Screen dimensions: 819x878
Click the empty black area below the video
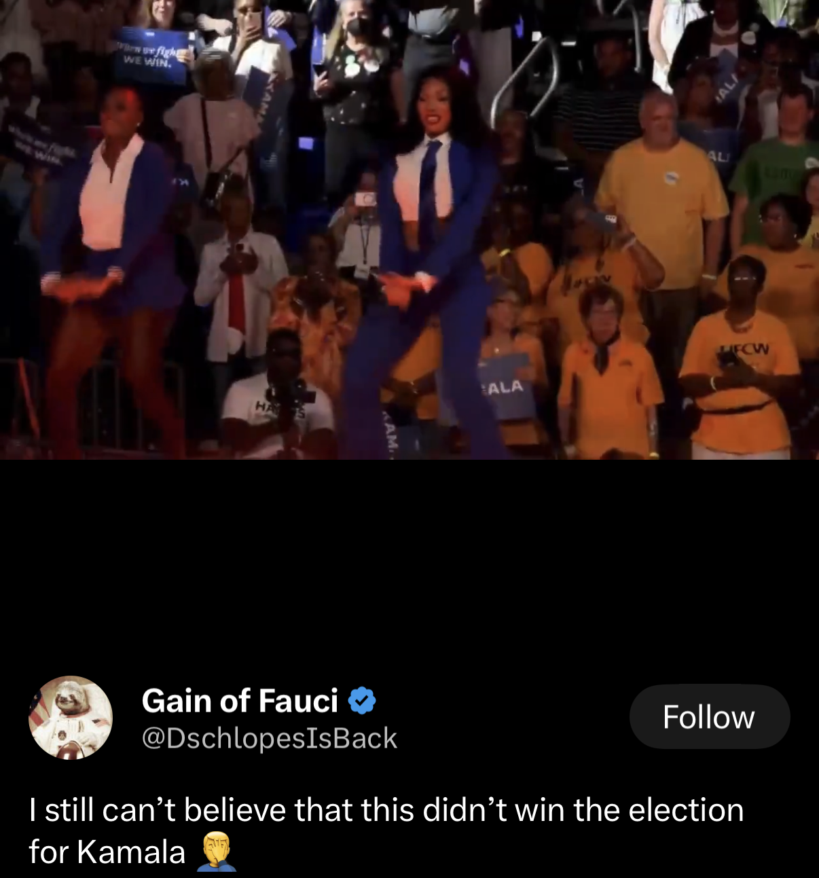[409, 564]
